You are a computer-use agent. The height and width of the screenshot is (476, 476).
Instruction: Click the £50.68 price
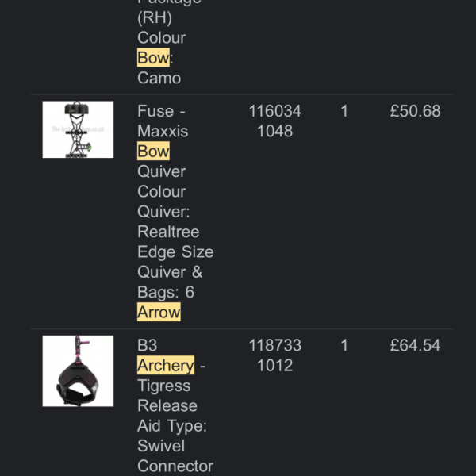click(x=415, y=111)
